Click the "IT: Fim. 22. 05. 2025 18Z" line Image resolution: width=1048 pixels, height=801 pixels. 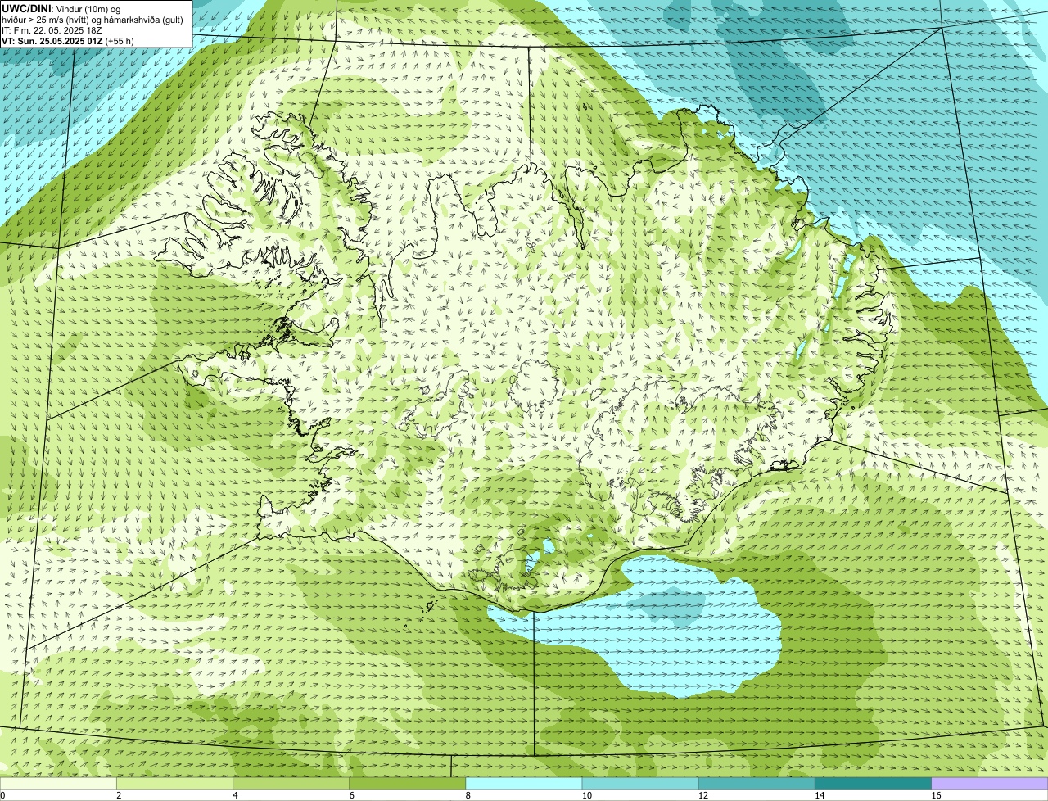[52, 29]
